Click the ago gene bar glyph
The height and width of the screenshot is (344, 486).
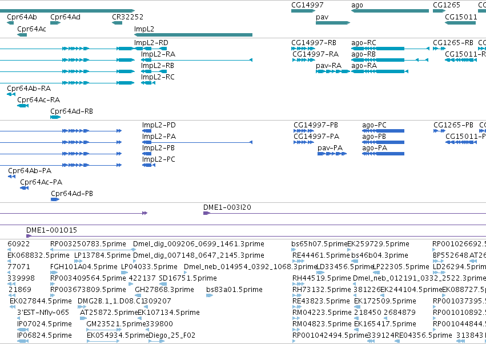click(x=390, y=11)
